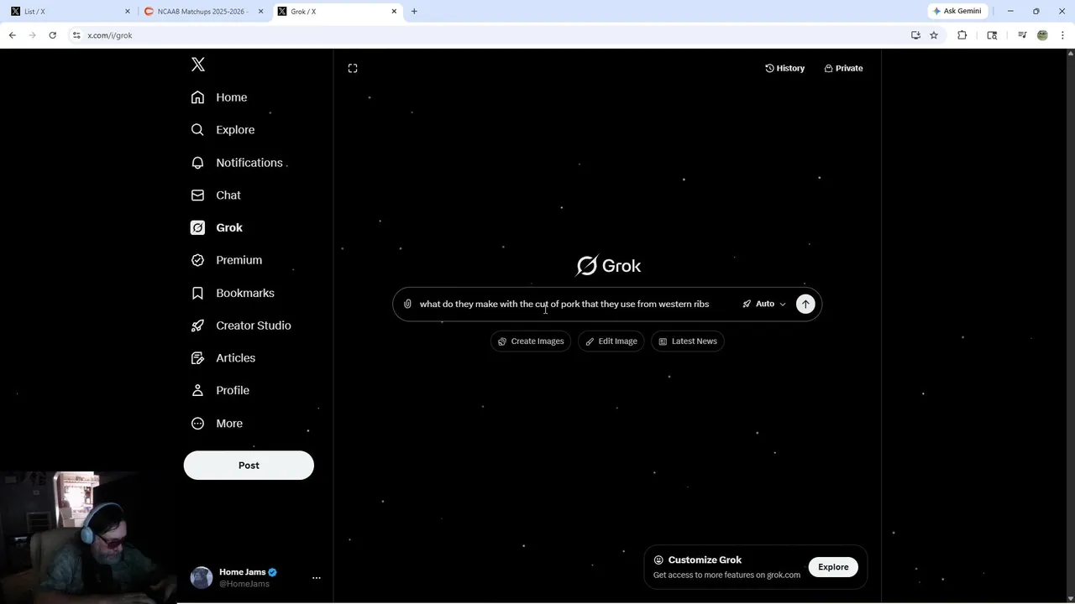Switch to Private chat mode

[x=843, y=68]
